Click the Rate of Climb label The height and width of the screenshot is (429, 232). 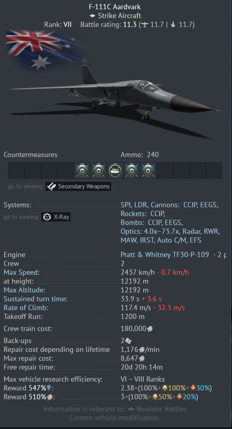(x=26, y=308)
